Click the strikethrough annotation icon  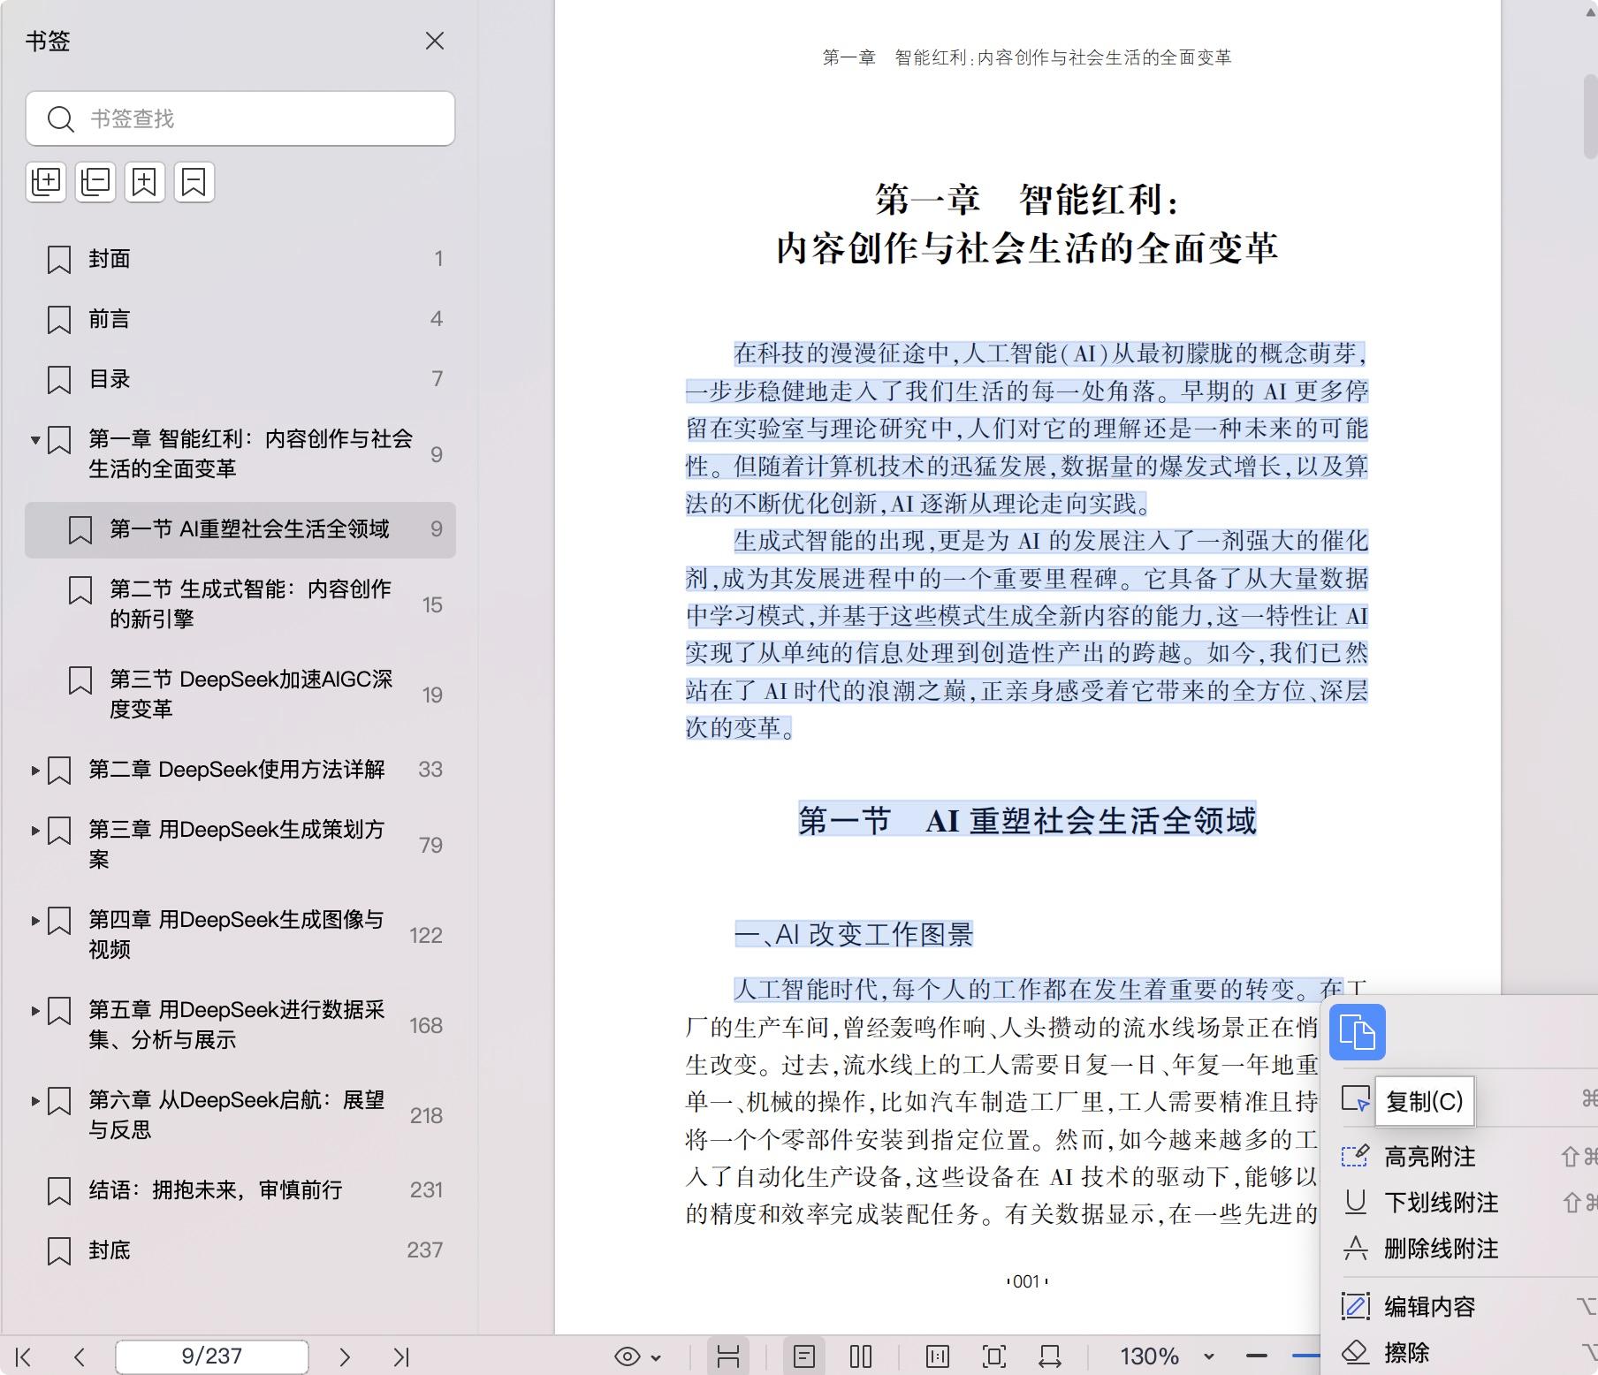click(x=1356, y=1248)
